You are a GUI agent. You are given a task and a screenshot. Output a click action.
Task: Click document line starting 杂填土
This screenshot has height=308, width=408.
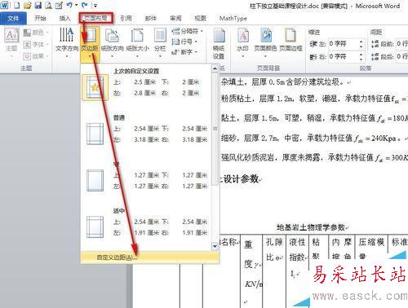(x=283, y=81)
